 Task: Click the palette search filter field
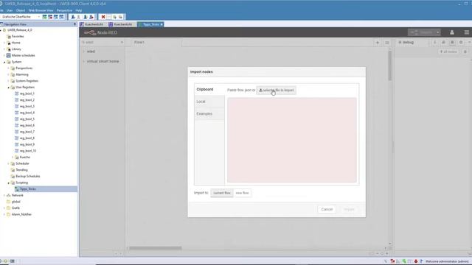[x=103, y=43]
